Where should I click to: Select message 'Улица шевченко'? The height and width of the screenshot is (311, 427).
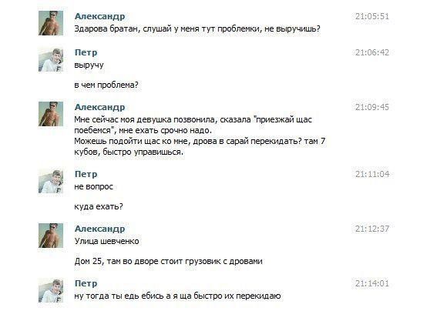point(106,241)
